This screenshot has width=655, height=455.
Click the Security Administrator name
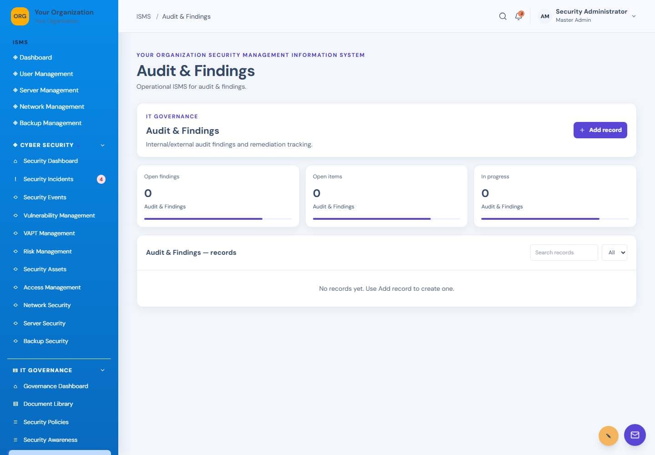pyautogui.click(x=591, y=11)
